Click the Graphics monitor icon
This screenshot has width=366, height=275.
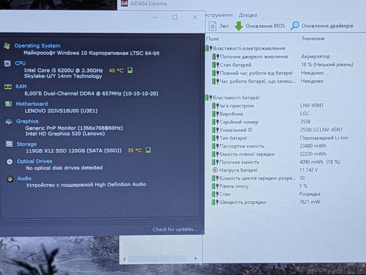point(9,121)
